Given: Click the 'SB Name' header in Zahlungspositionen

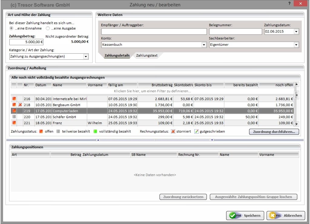Looking at the screenshot, I should click(x=153, y=155).
